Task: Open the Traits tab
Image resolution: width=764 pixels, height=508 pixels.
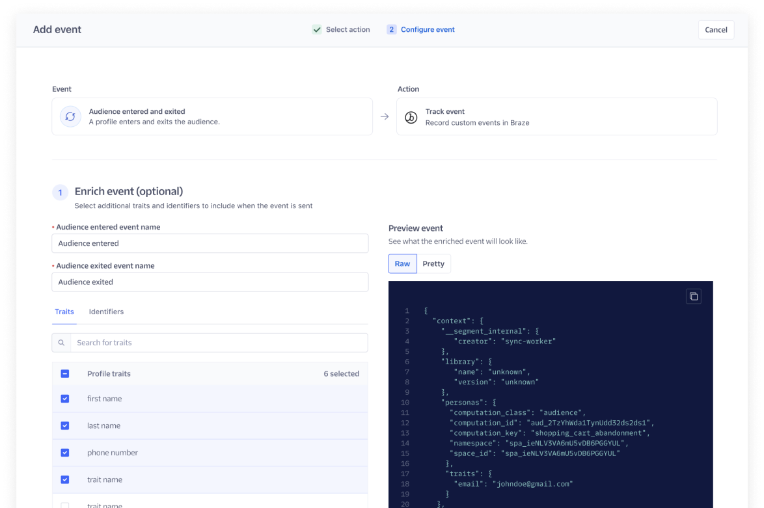Action: pyautogui.click(x=64, y=312)
